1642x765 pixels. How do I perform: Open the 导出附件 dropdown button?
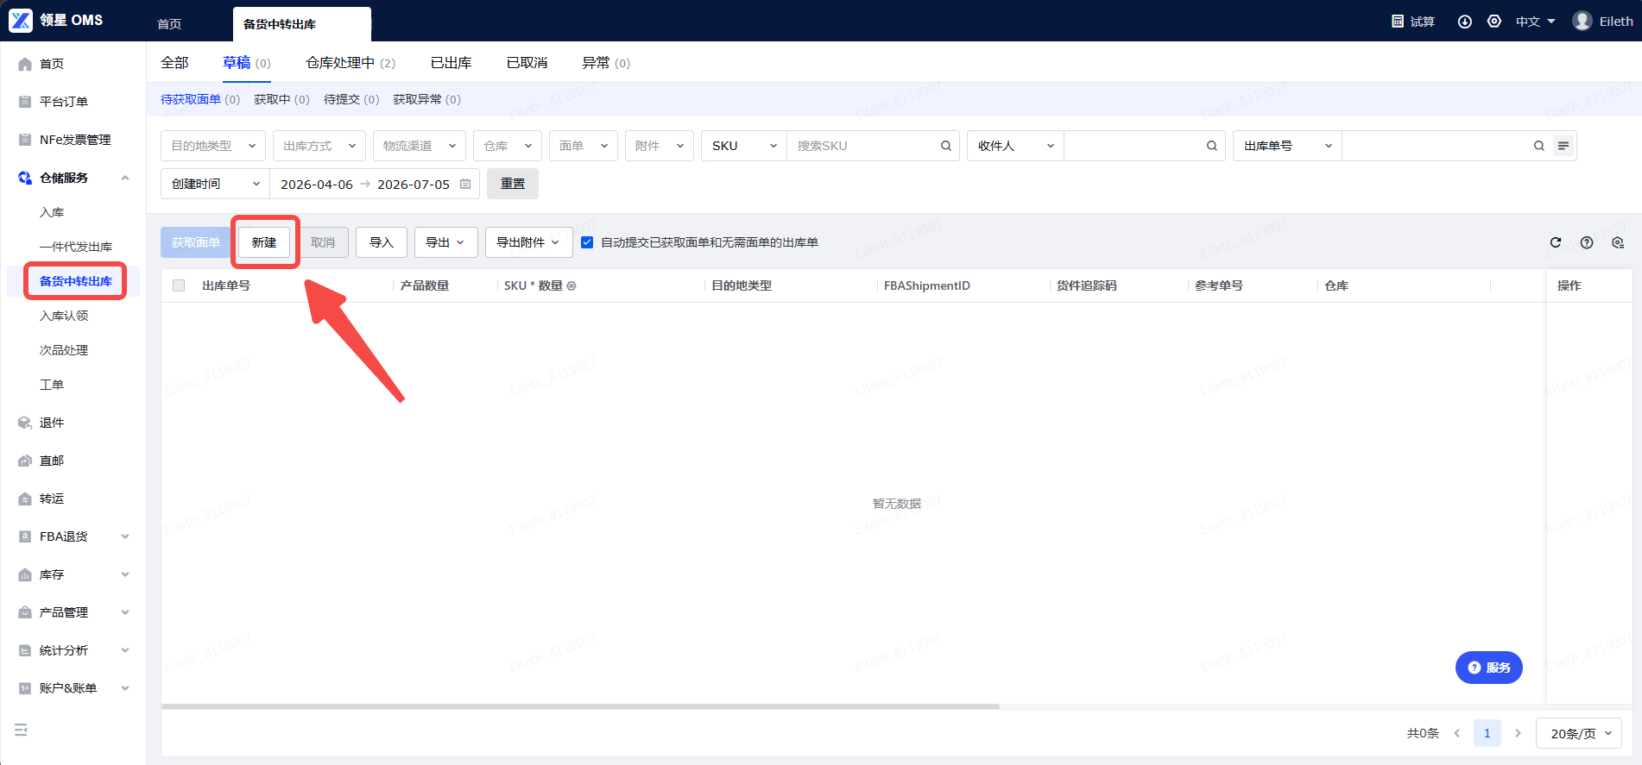click(x=528, y=242)
